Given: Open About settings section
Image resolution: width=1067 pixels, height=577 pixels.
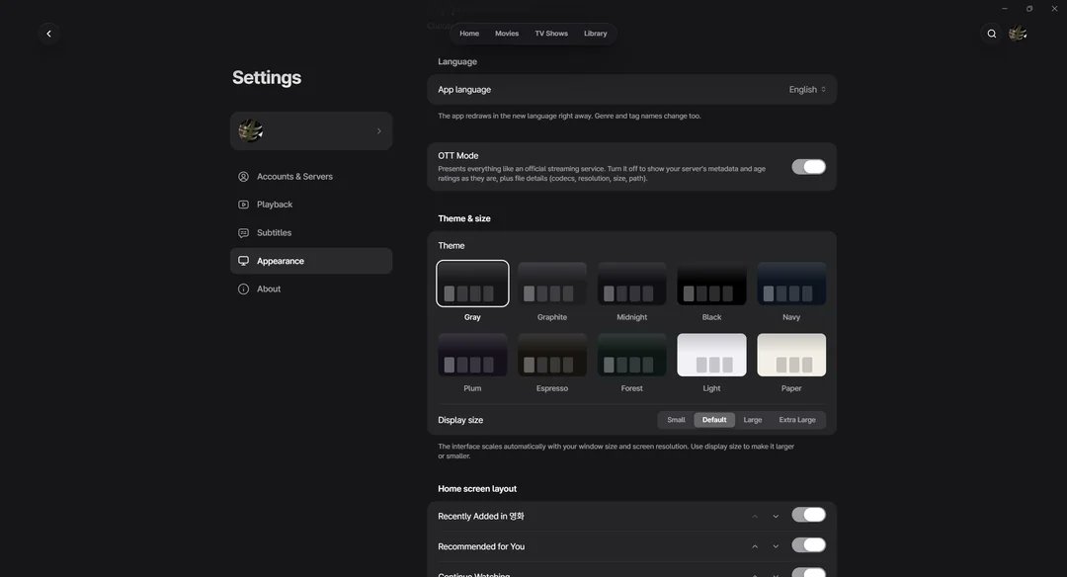Looking at the screenshot, I should pyautogui.click(x=311, y=289).
